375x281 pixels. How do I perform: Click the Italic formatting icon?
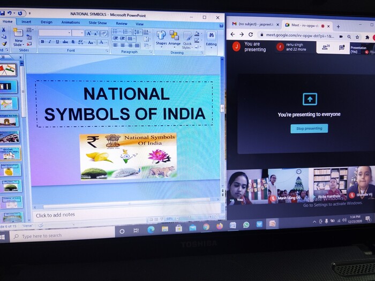pyautogui.click(x=50, y=42)
